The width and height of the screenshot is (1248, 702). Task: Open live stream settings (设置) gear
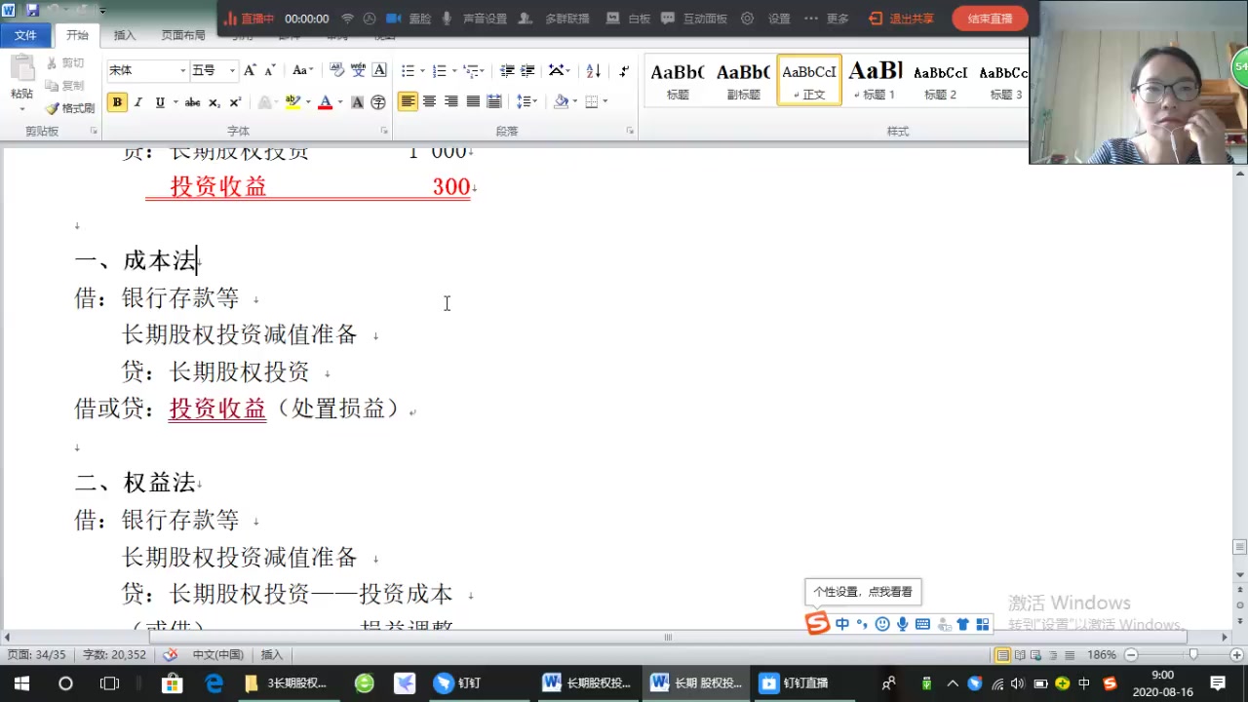(748, 19)
